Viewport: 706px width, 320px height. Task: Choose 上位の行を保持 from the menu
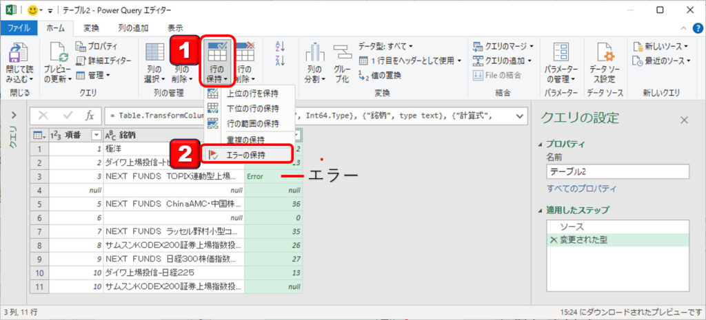click(249, 94)
